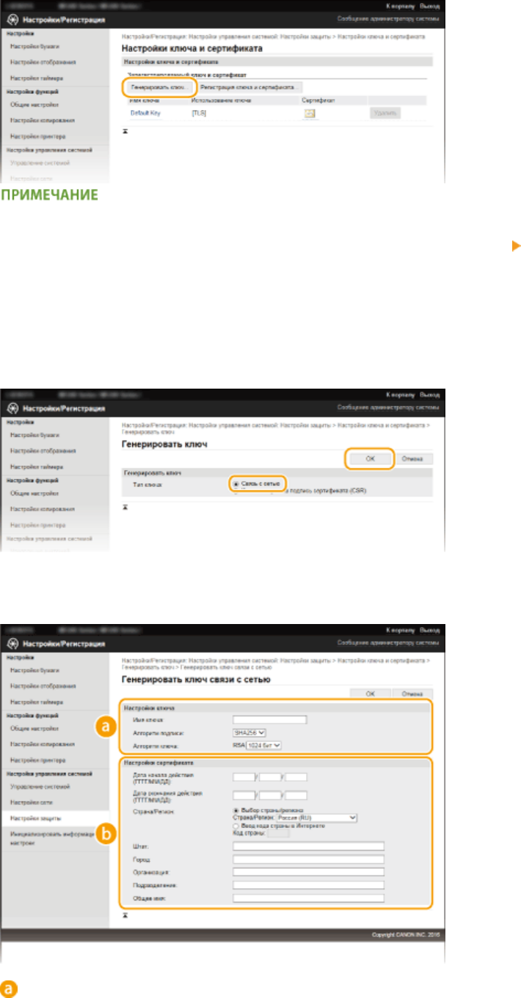Open the '1024 бит' key algorithm dropdown
Image resolution: width=521 pixels, height=998 pixels.
pos(265,745)
